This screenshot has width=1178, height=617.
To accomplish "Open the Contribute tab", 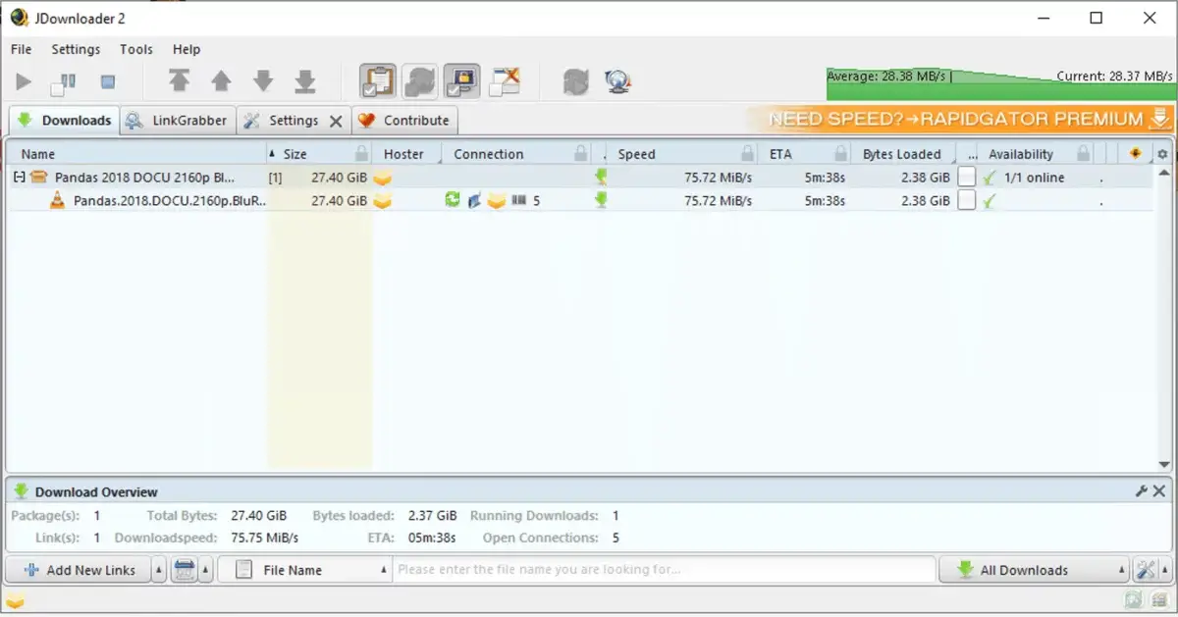I will pos(404,121).
